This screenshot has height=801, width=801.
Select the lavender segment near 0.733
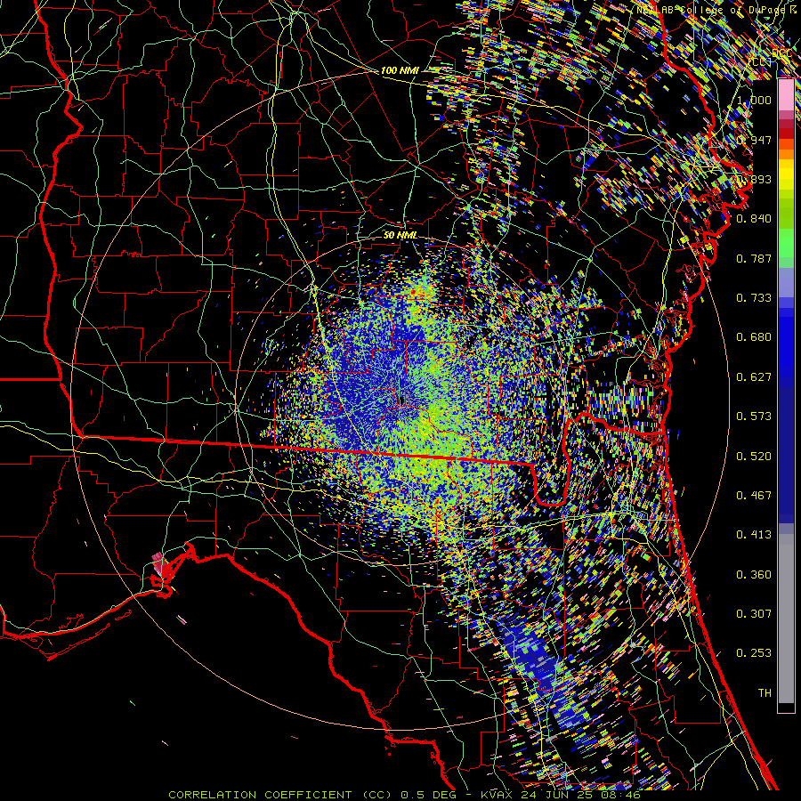coord(786,282)
